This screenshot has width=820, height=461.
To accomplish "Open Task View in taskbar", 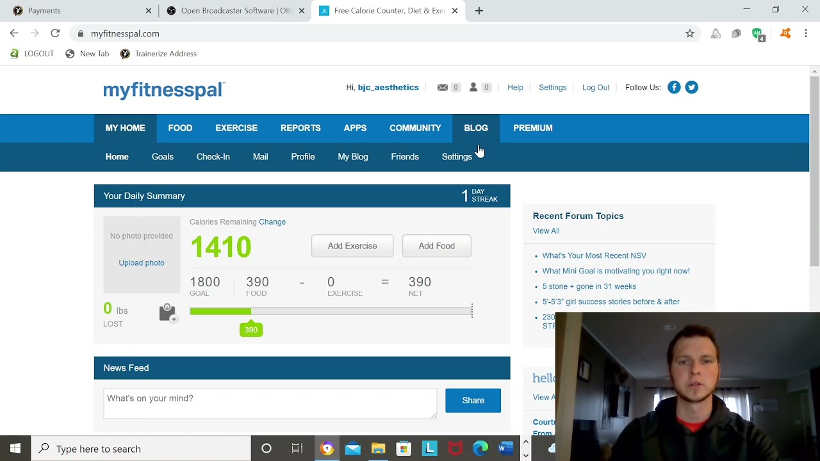I will [297, 449].
